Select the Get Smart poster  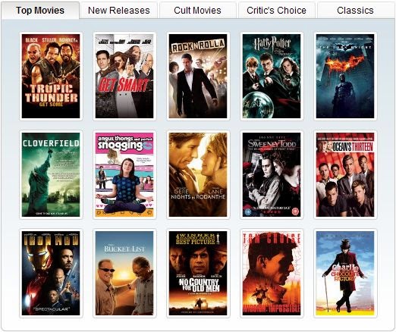click(124, 76)
